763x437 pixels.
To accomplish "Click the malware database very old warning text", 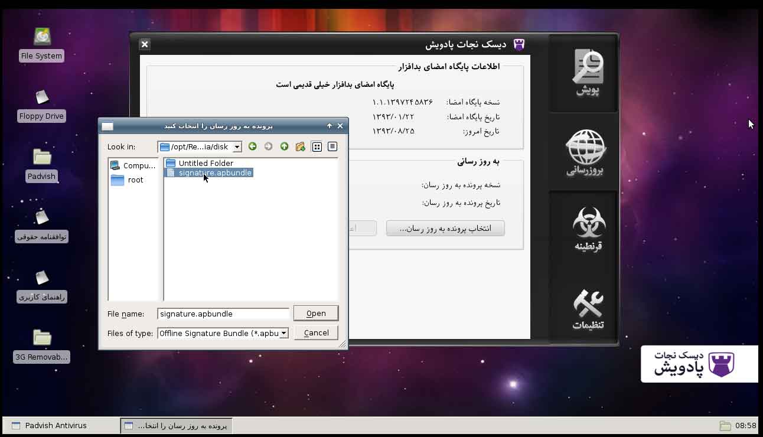I will click(335, 84).
